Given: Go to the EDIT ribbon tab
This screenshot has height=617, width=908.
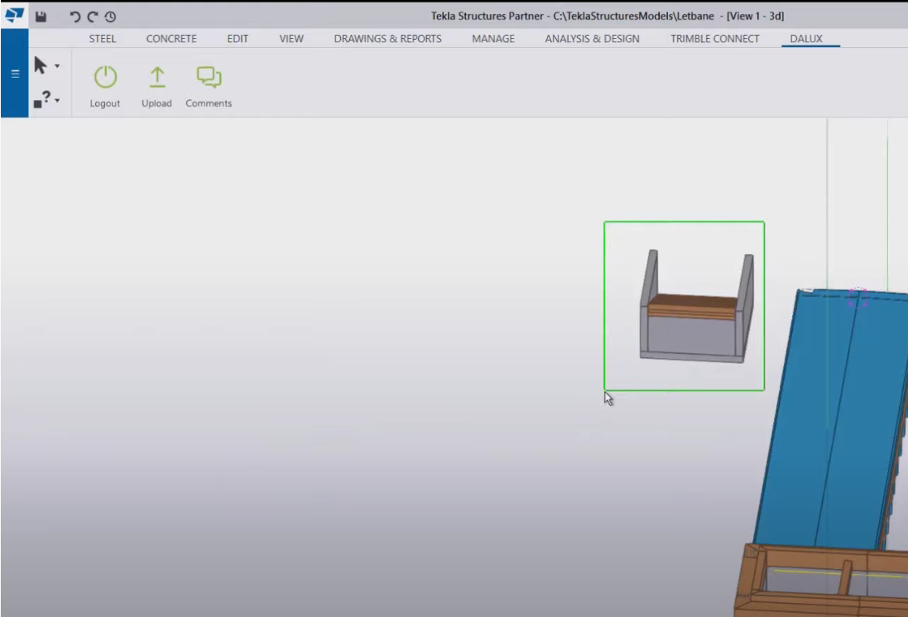Looking at the screenshot, I should (238, 39).
